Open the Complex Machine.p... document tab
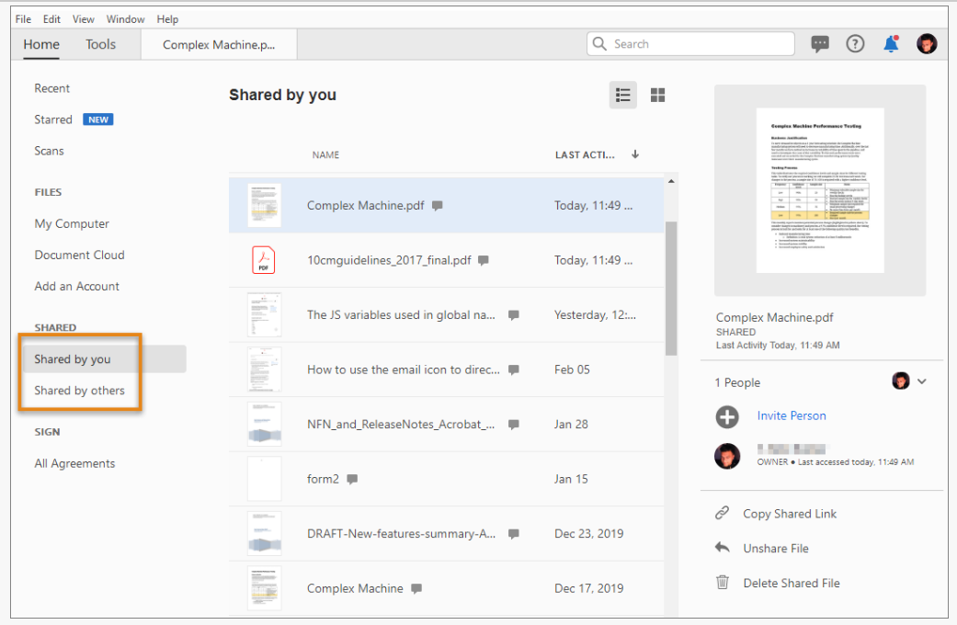The image size is (957, 625). click(x=218, y=44)
